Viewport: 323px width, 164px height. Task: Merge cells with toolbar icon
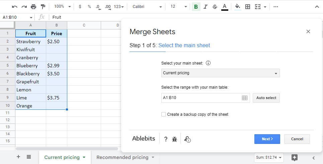[x=258, y=7]
